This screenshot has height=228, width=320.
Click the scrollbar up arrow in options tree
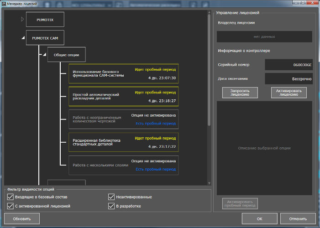pos(209,12)
